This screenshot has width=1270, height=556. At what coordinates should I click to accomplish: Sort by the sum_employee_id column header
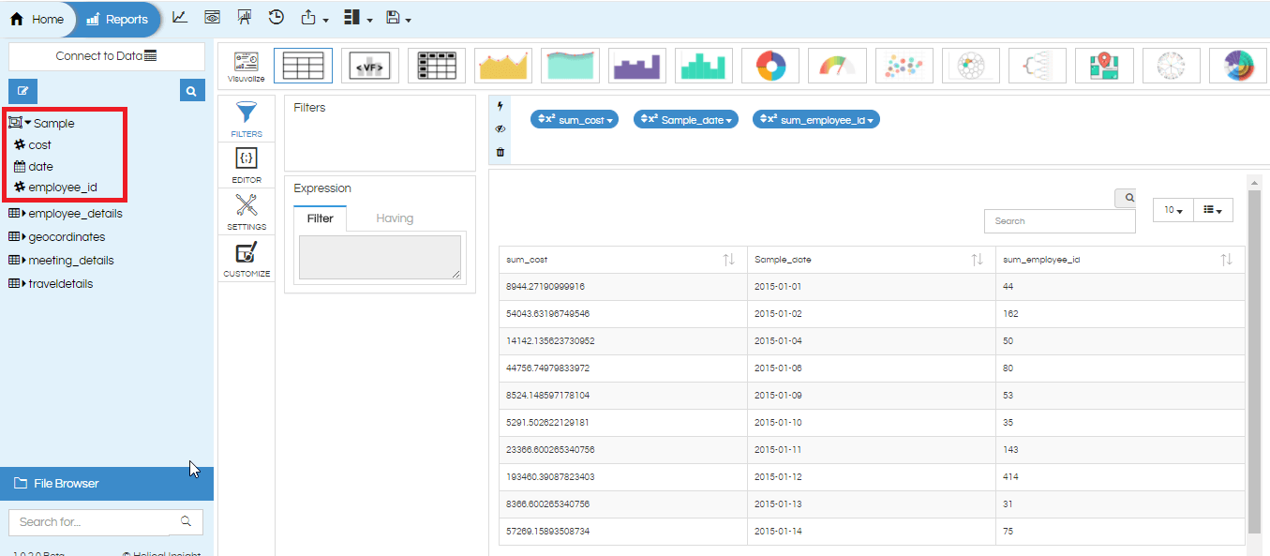pyautogui.click(x=1120, y=260)
